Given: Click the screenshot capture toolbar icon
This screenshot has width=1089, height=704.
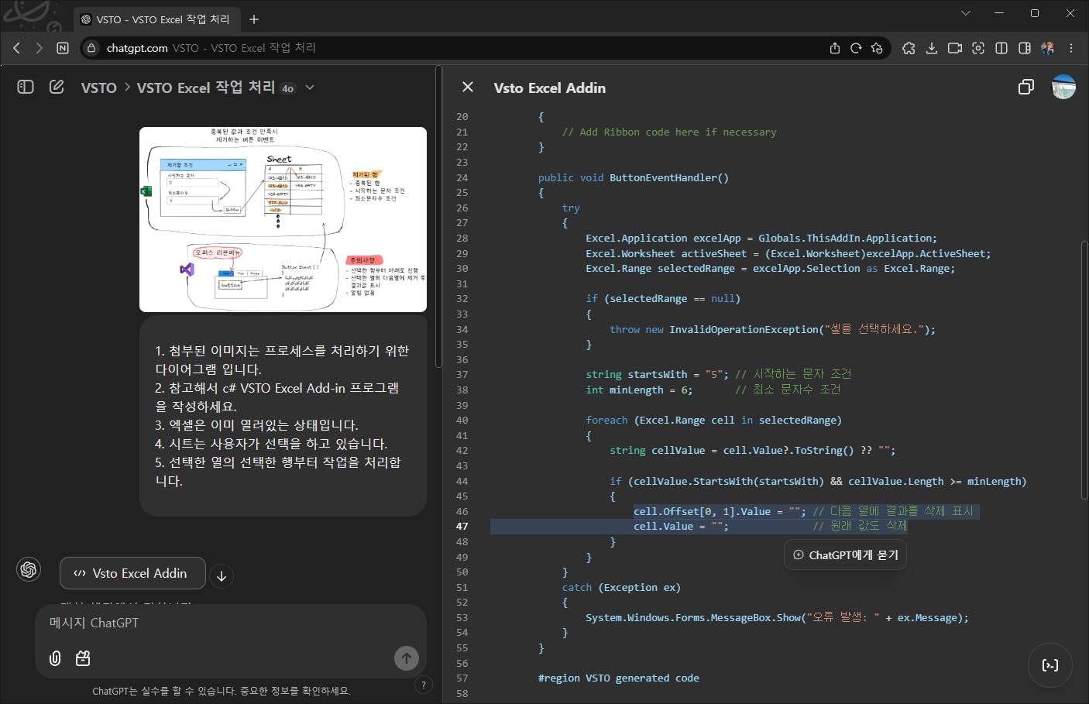Looking at the screenshot, I should tap(978, 48).
